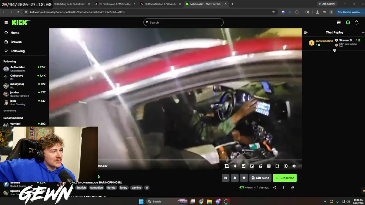The height and width of the screenshot is (205, 365).
Task: Click the clip (crop) icon in player
Action: (227, 166)
